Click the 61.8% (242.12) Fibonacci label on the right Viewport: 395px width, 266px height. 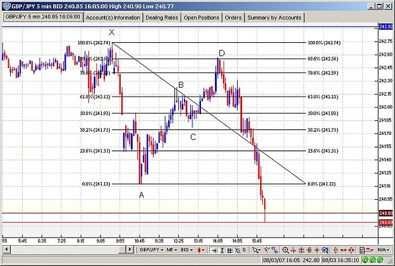coord(323,97)
